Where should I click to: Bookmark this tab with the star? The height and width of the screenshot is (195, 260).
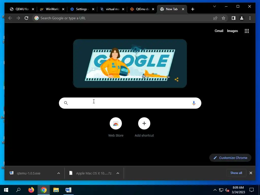223,18
